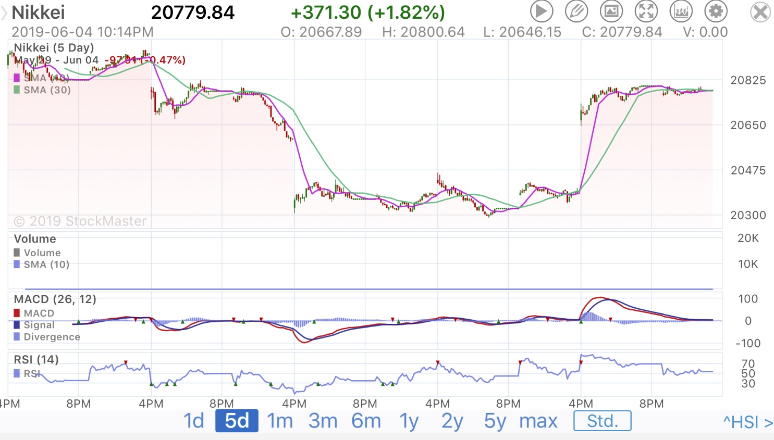This screenshot has width=774, height=440.
Task: Show the max time range
Action: (x=538, y=421)
